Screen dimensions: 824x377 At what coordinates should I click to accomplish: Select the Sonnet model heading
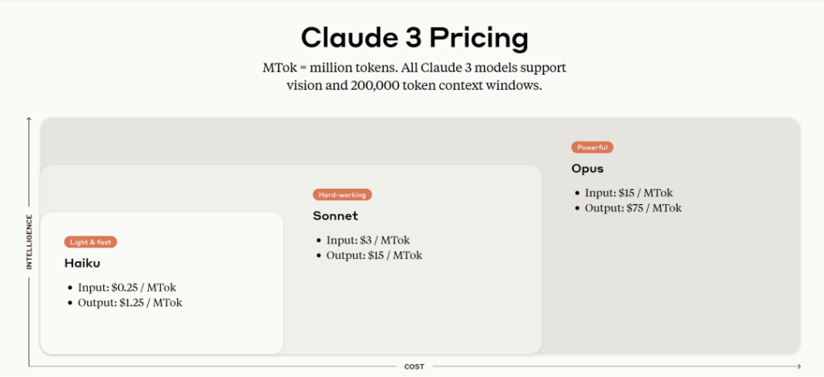tap(336, 215)
